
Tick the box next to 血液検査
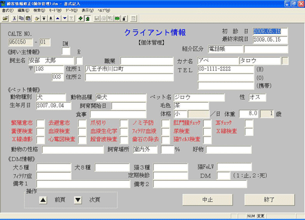coord(82,132)
